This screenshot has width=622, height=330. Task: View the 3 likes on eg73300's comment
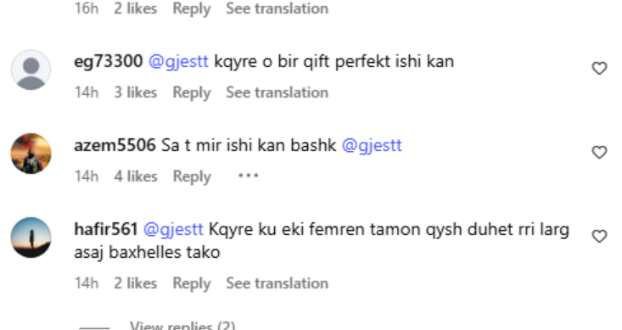click(x=136, y=92)
